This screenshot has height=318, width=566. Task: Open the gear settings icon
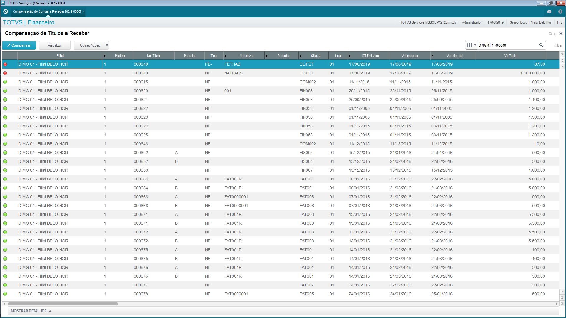coord(550,34)
